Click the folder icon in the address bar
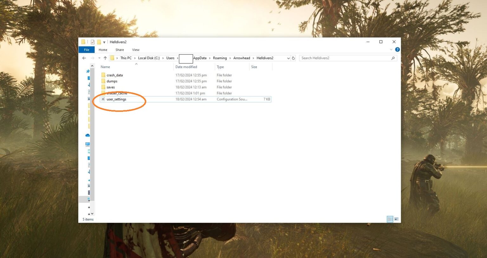Viewport: 487px width, 258px height. (112, 58)
